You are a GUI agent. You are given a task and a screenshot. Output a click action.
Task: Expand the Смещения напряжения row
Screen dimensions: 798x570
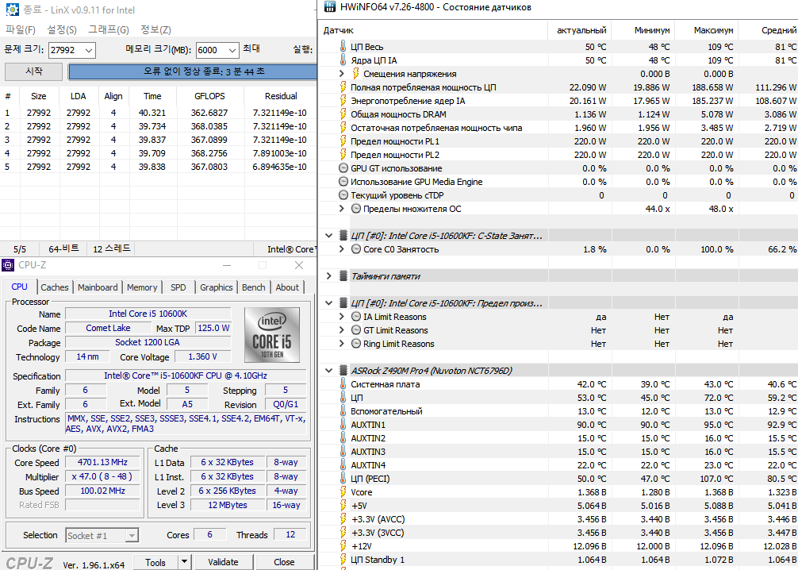[x=342, y=74]
